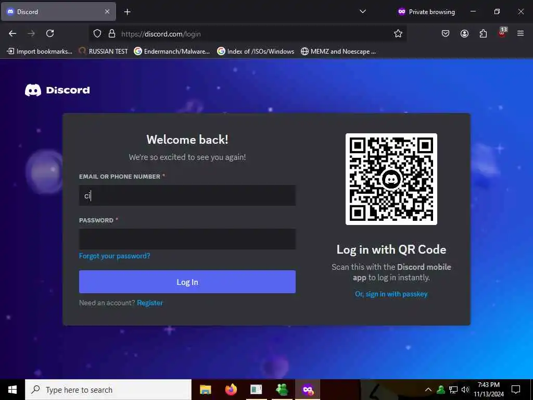This screenshot has width=533, height=400.
Task: Open Firefox from the taskbar
Action: click(x=231, y=390)
